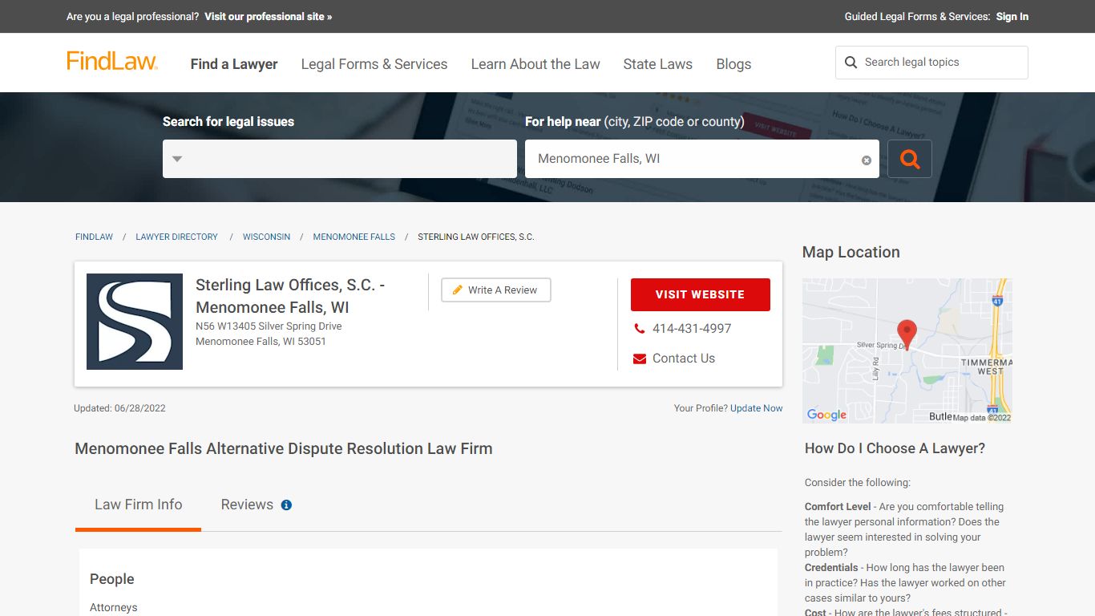Click the 'Search for legal issues' label

click(228, 122)
